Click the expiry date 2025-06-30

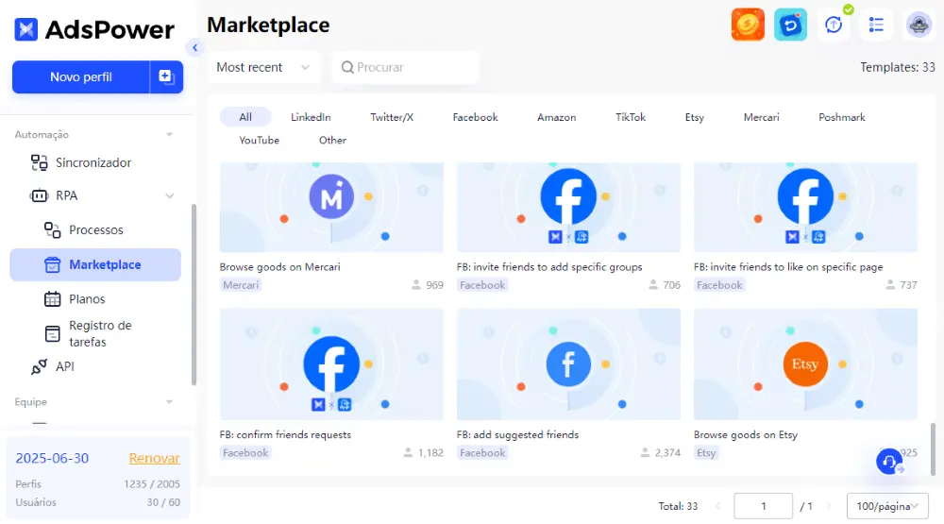tap(52, 458)
